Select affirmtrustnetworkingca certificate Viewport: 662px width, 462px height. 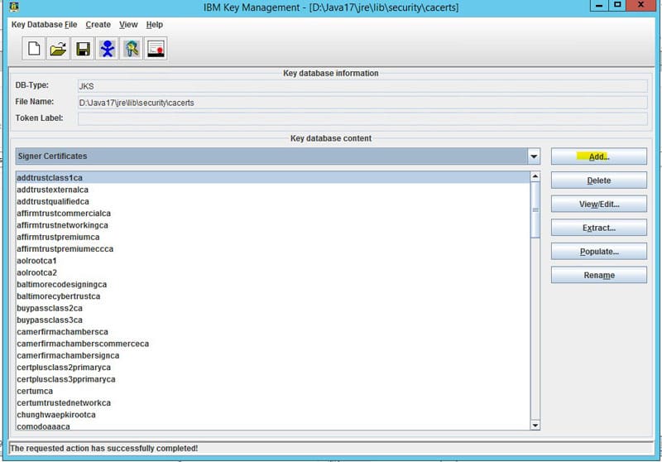point(273,225)
